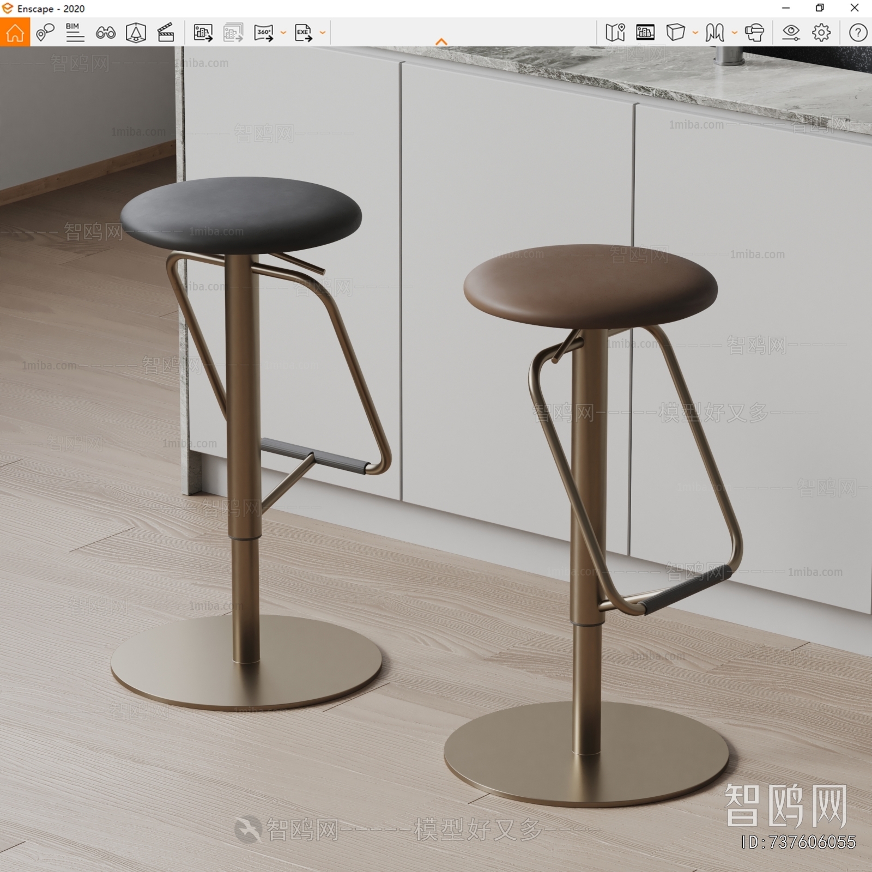Open the video editor clapperboard
The width and height of the screenshot is (872, 872).
(166, 33)
